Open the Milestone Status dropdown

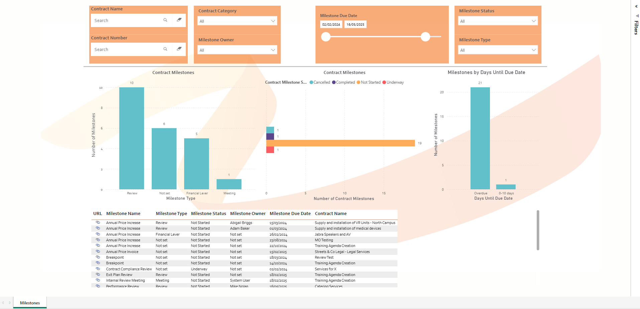tap(498, 21)
